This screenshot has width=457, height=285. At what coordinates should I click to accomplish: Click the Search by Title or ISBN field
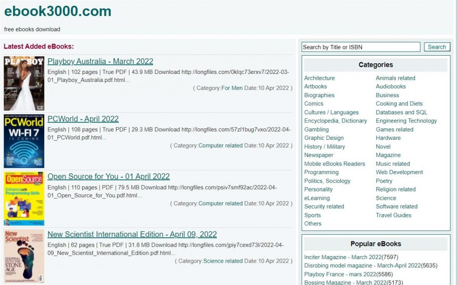pyautogui.click(x=361, y=47)
